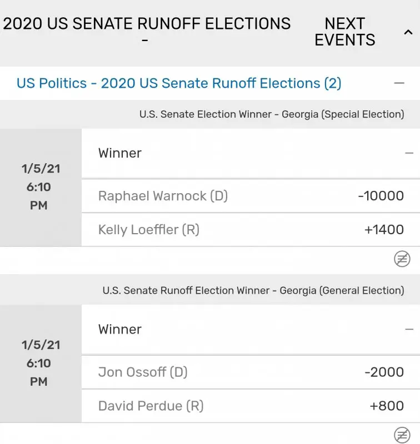Click the Georgia General Election market title

tap(253, 290)
